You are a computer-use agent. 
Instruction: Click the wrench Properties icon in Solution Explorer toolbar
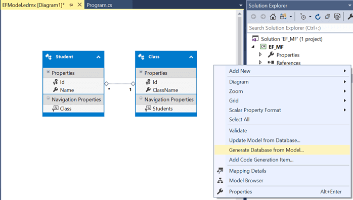(x=350, y=17)
